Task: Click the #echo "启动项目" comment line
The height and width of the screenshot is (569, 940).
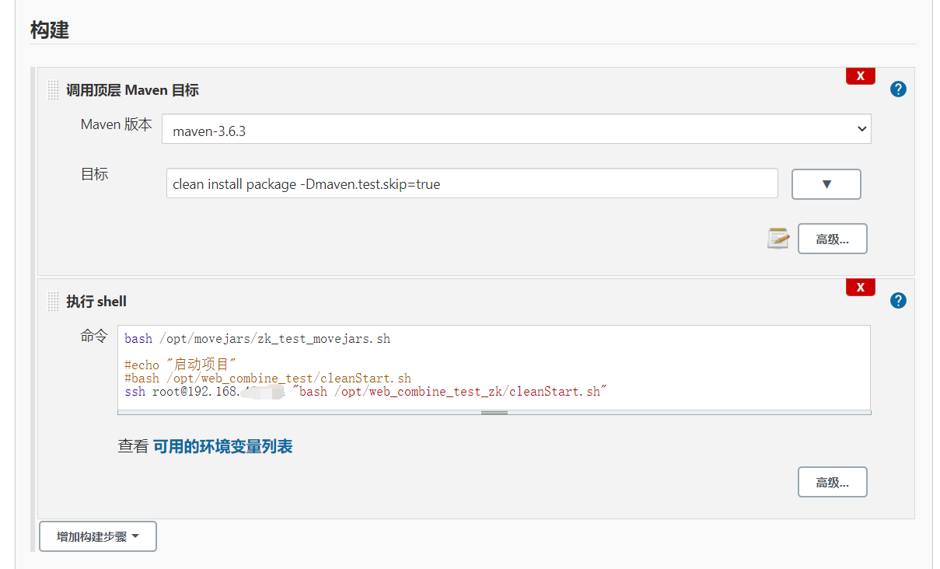Action: 180,365
